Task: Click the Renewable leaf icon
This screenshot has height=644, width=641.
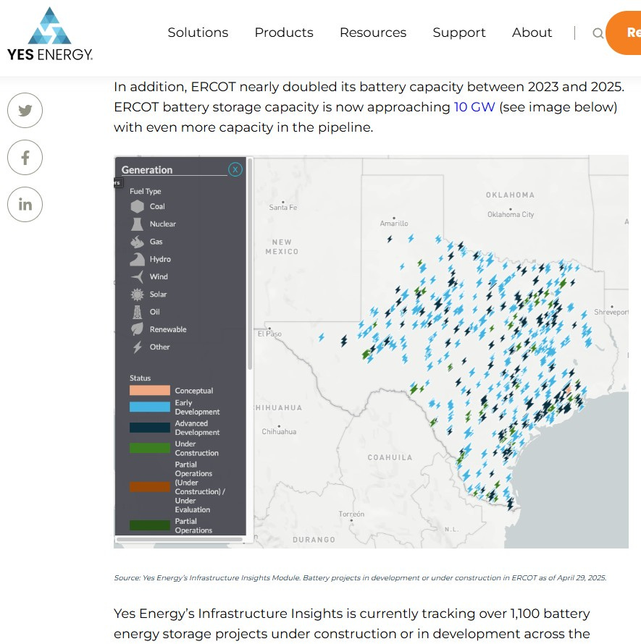Action: click(138, 329)
